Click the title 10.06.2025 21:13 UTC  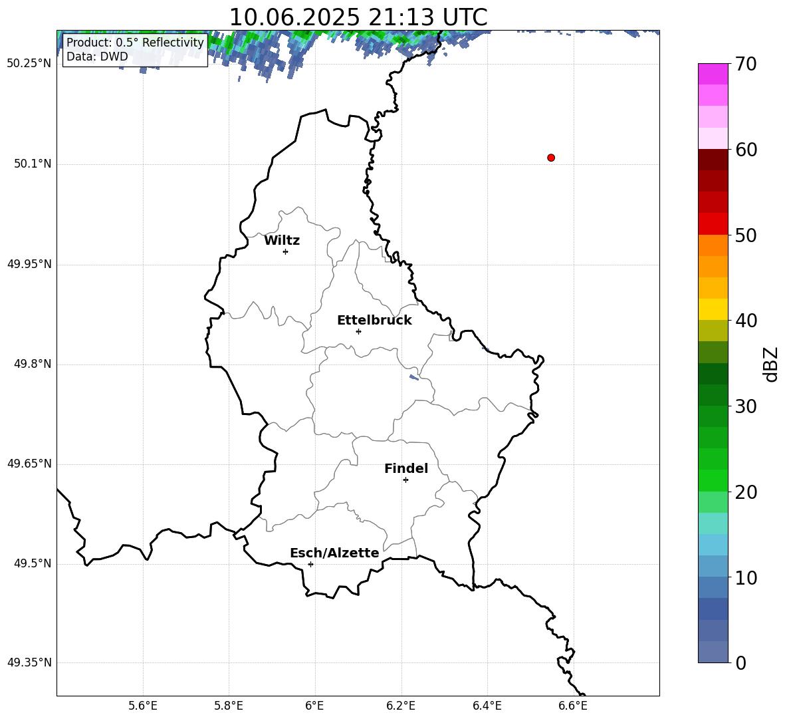[x=358, y=17]
